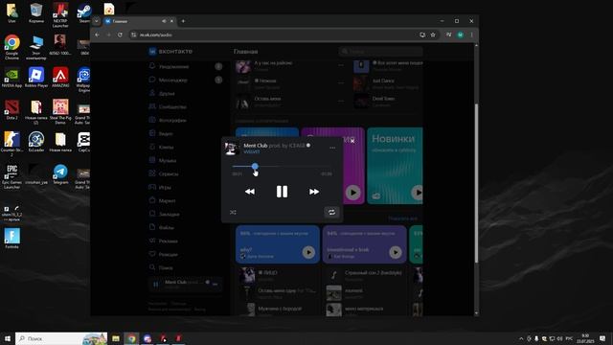Screen dimensions: 613x345
Task: Select the Roblox Player desktop icon
Action: coord(36,78)
